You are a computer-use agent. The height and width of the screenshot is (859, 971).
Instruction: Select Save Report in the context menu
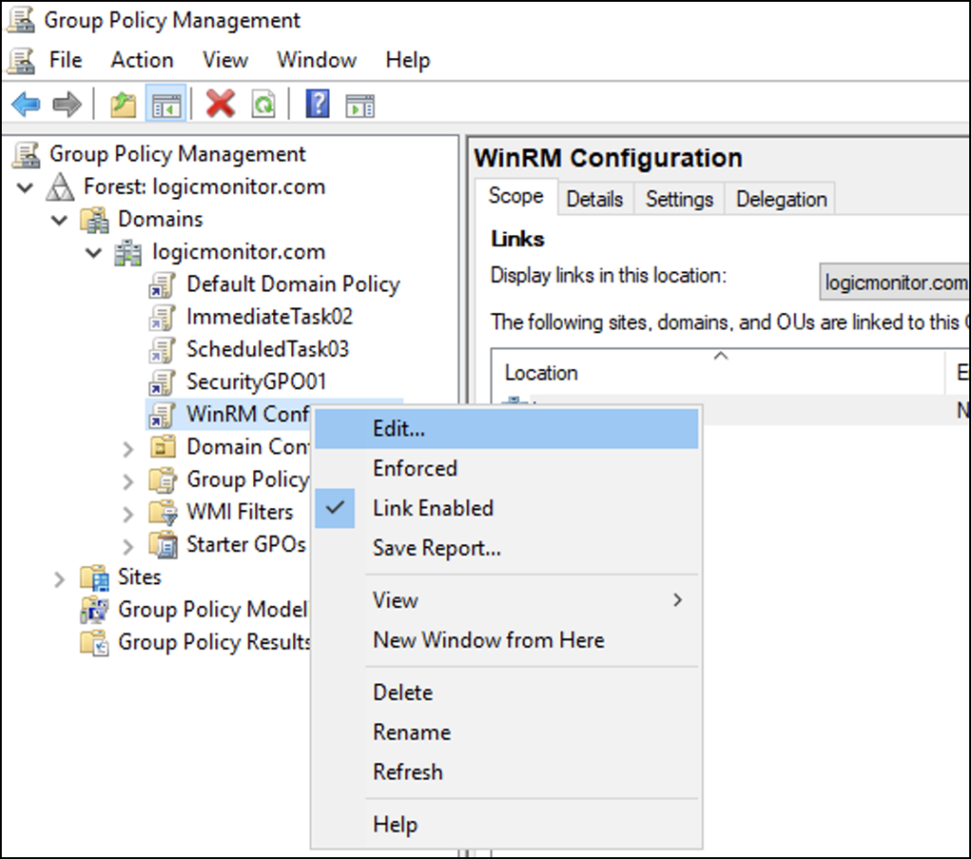pos(438,548)
